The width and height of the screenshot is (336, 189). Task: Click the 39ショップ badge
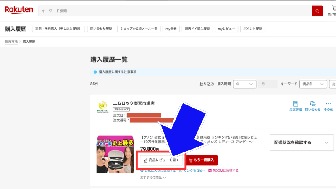121,109
